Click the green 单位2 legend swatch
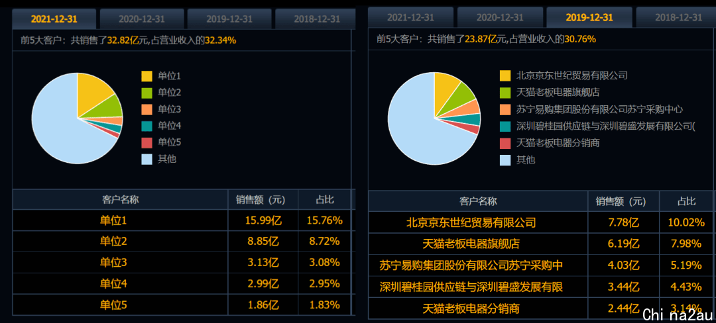The image size is (716, 323). (x=147, y=93)
